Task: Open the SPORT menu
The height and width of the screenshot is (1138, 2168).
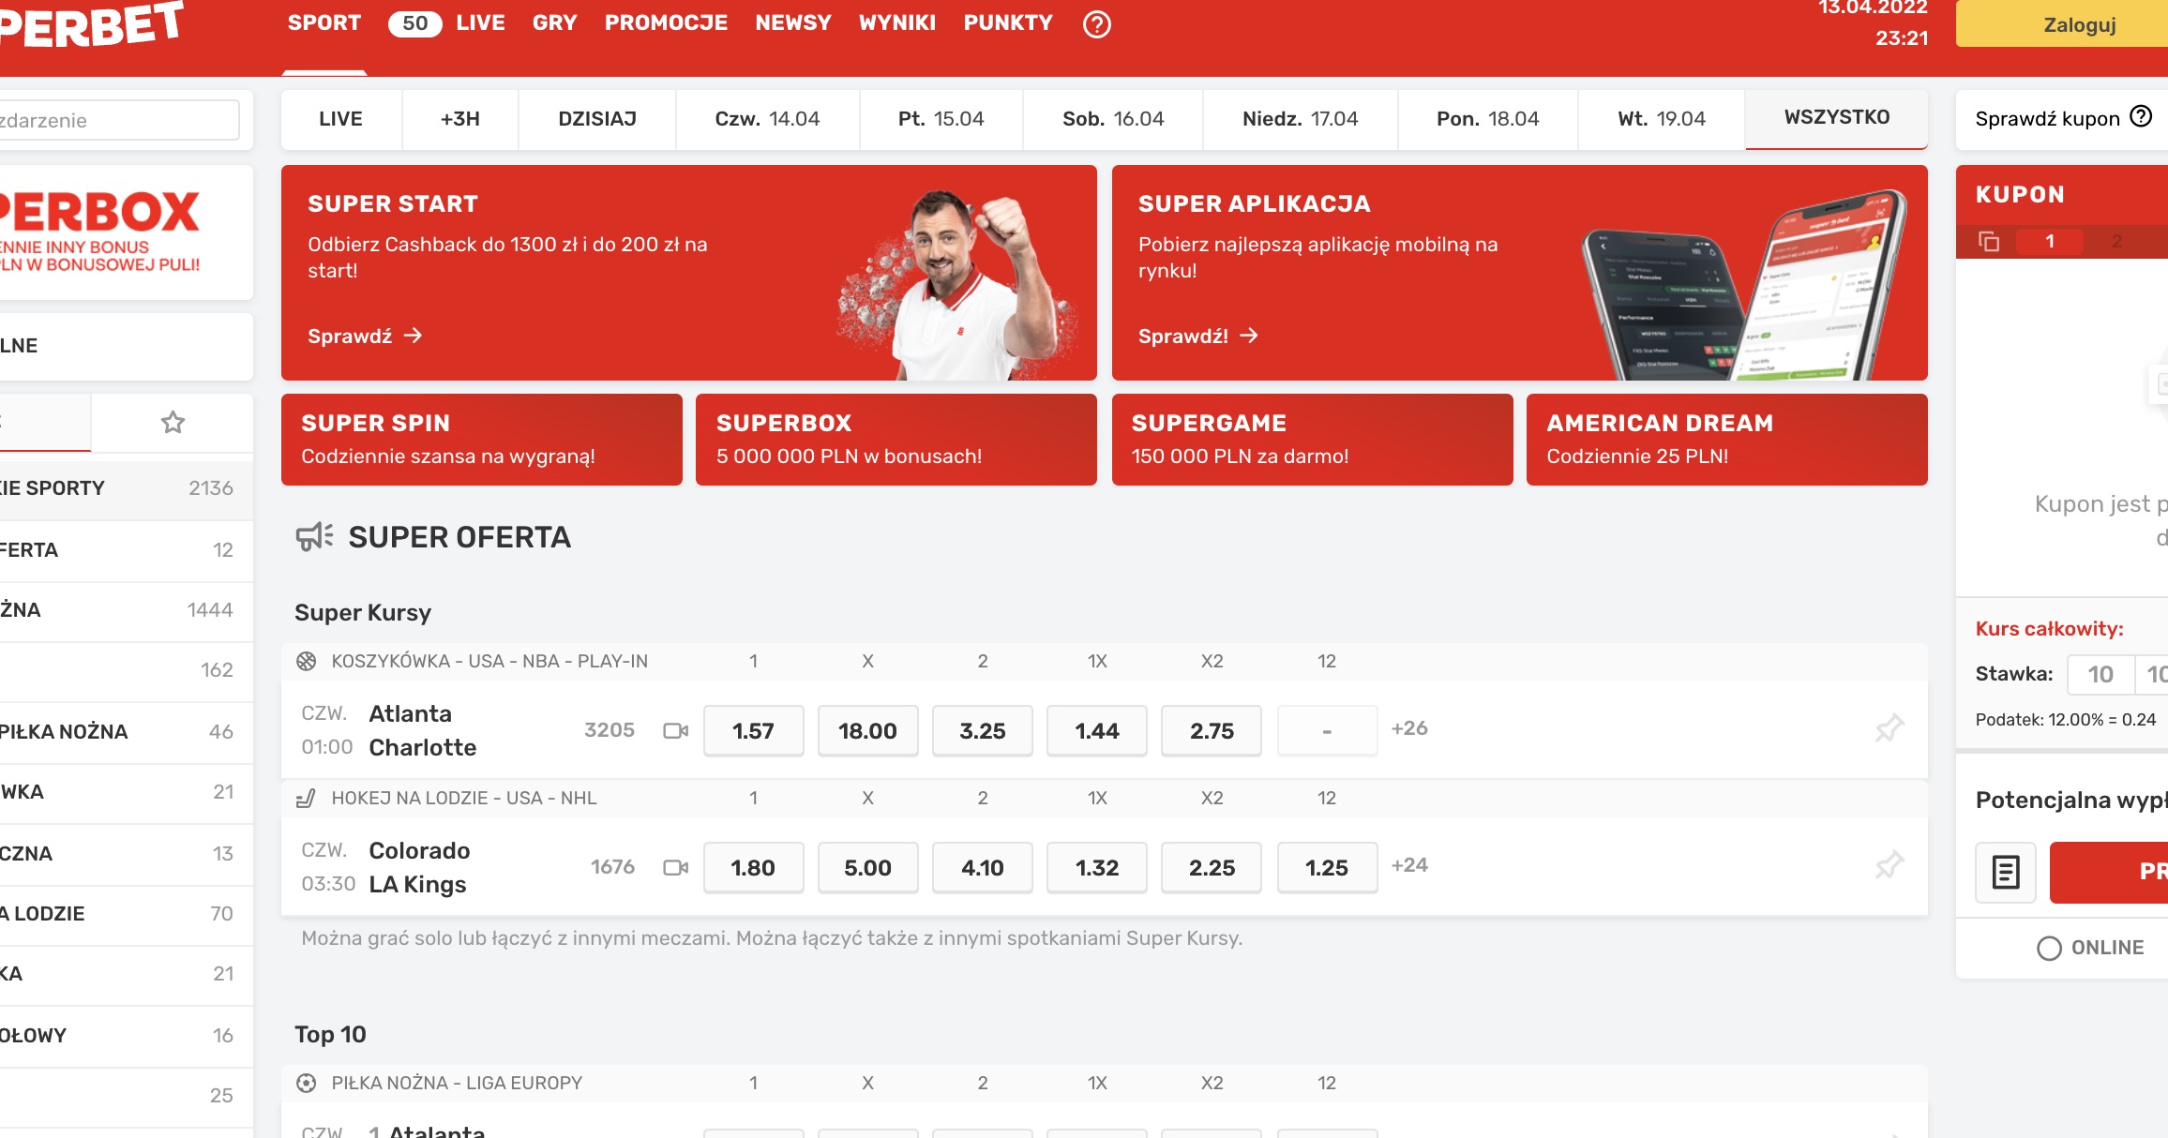Action: tap(324, 23)
